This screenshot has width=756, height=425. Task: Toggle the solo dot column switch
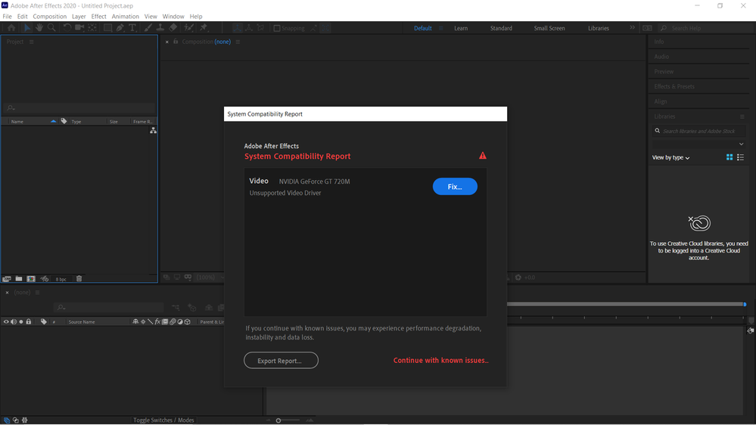point(20,321)
